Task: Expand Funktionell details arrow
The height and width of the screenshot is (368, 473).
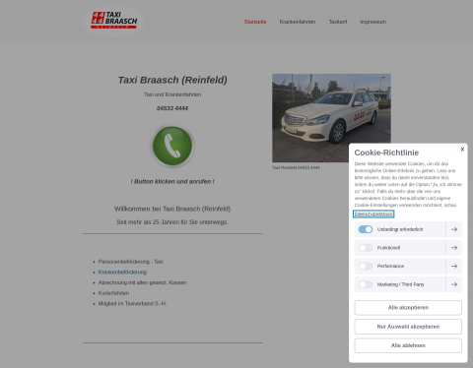Action: pyautogui.click(x=454, y=248)
